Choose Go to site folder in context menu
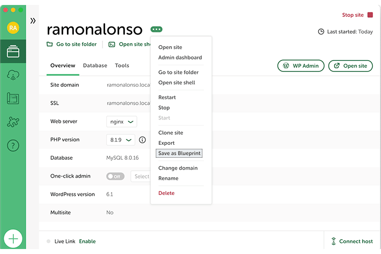The height and width of the screenshot is (254, 381). 179,72
